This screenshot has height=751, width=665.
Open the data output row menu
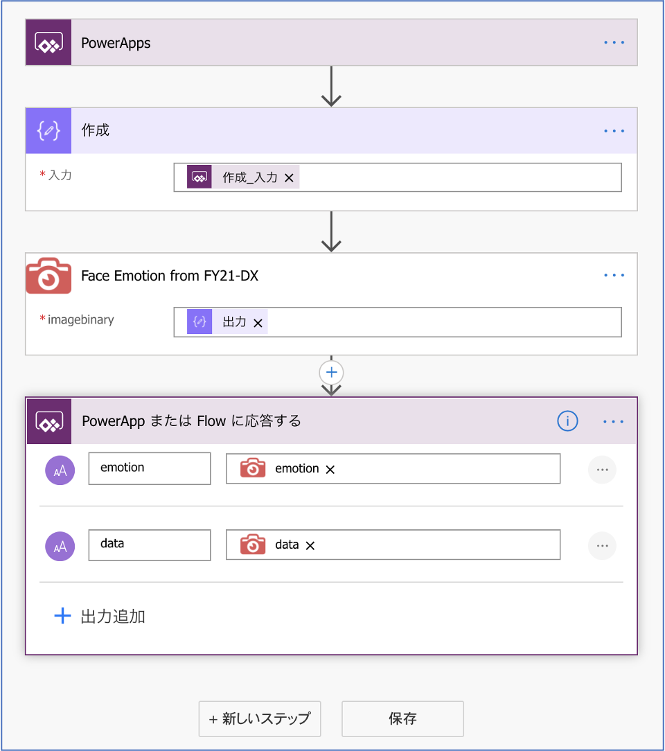pyautogui.click(x=602, y=546)
